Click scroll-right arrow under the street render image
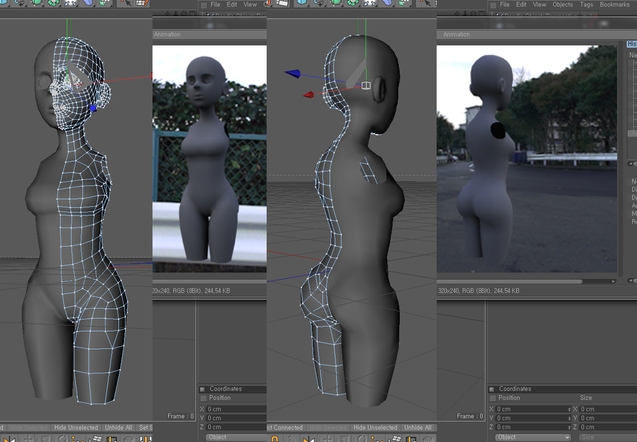This screenshot has width=637, height=442. tap(613, 281)
